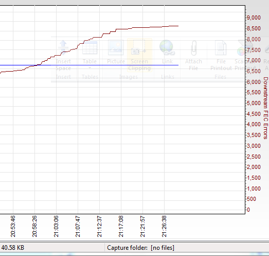269x256 pixels.
Task: Click the 21:07:47 time label
Action: (x=78, y=227)
